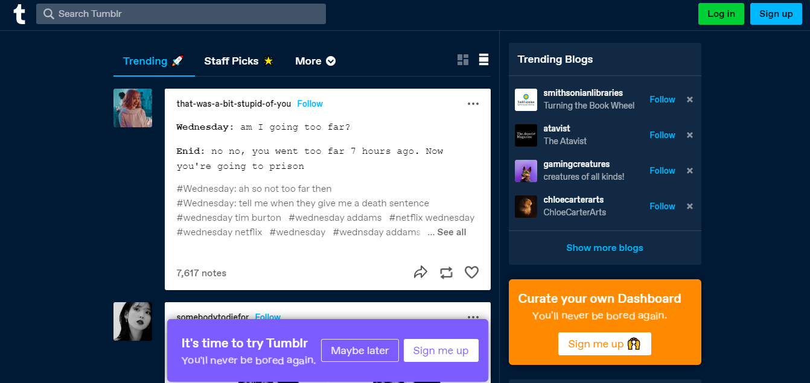The height and width of the screenshot is (383, 810).
Task: Open smithsonianlibraries blog name
Action: pos(583,93)
